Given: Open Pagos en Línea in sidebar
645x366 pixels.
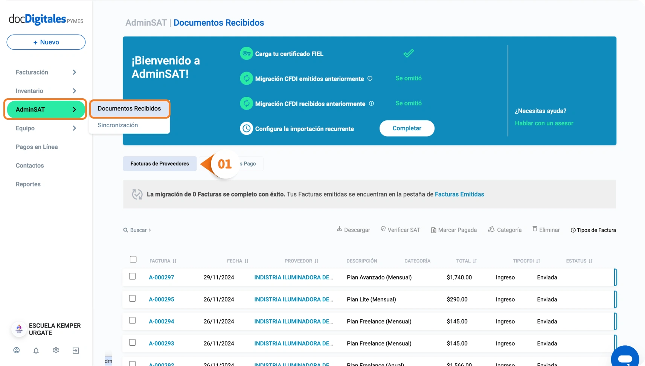Looking at the screenshot, I should point(37,147).
